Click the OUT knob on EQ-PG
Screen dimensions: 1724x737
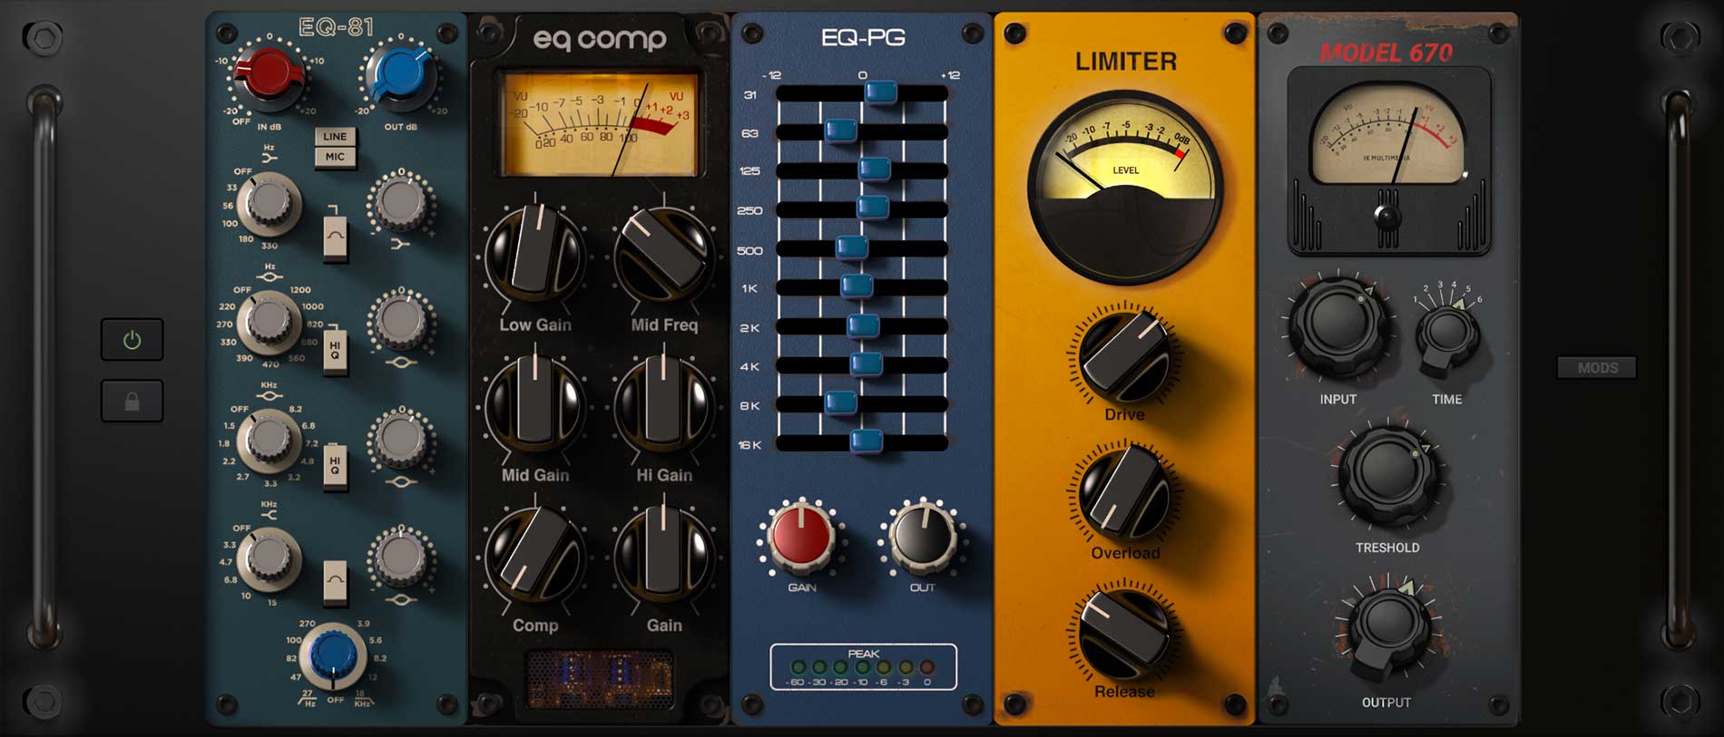coord(922,536)
